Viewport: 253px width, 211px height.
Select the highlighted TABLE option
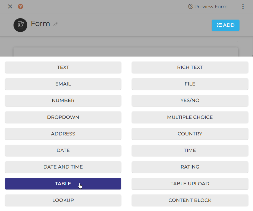[63, 184]
